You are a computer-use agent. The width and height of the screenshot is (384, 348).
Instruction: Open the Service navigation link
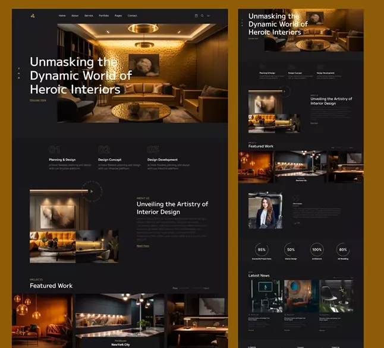pyautogui.click(x=89, y=15)
